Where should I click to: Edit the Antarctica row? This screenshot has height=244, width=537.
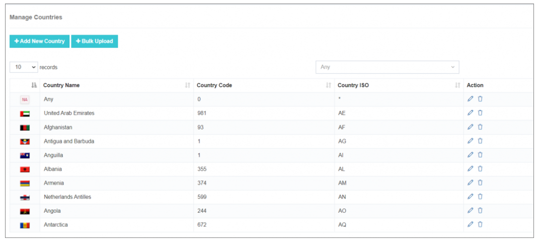470,224
